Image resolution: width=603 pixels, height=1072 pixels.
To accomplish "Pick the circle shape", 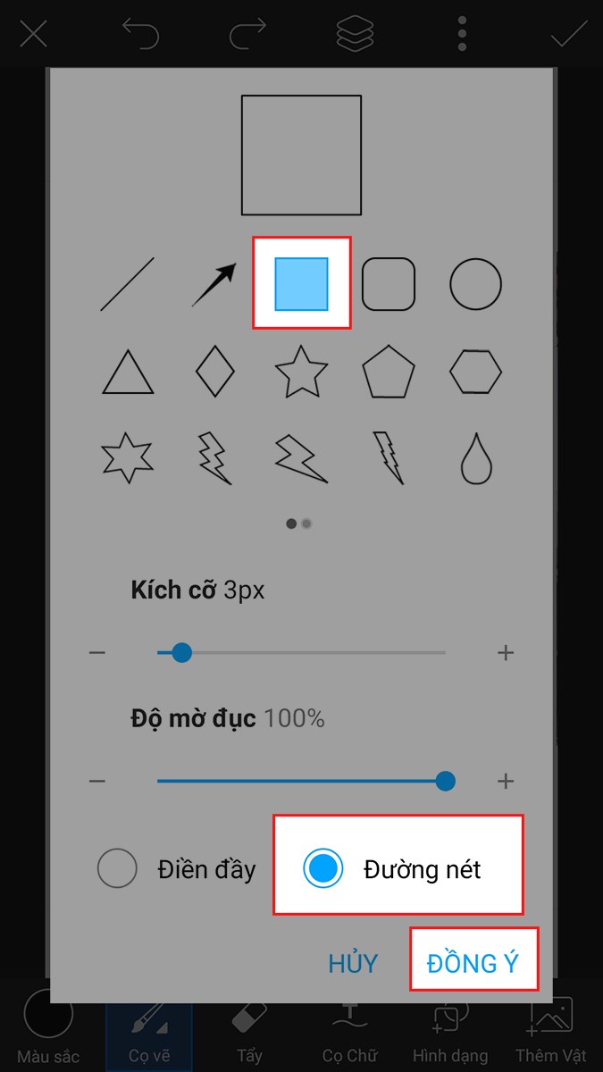I will 475,284.
